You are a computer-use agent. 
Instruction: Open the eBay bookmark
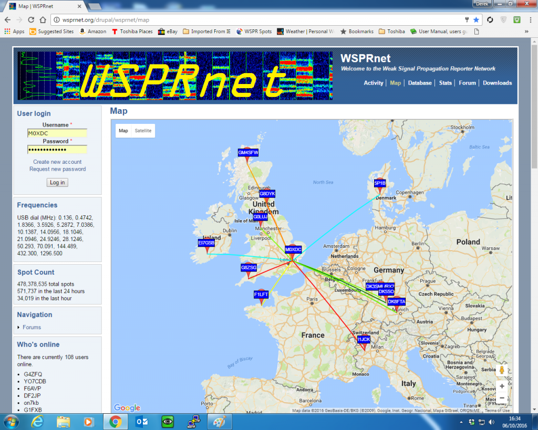point(168,32)
